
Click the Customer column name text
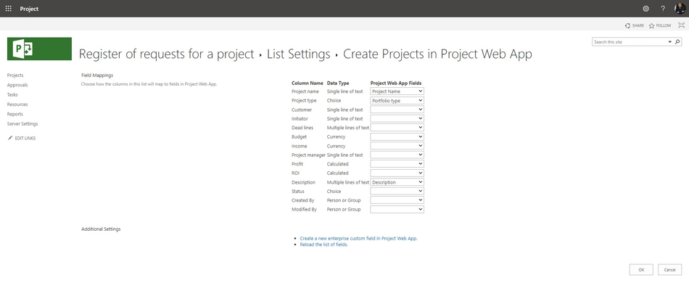coord(302,110)
